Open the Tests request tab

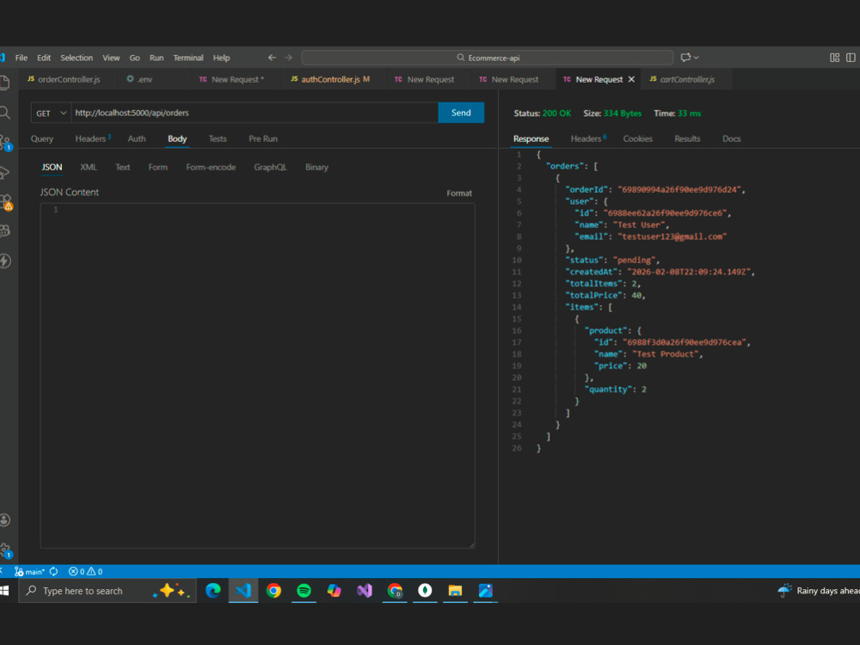point(218,138)
